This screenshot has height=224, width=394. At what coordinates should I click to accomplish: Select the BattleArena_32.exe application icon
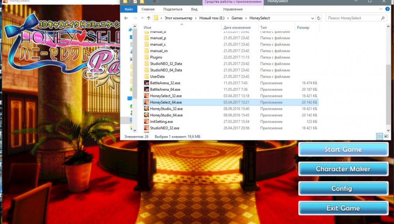coord(146,83)
